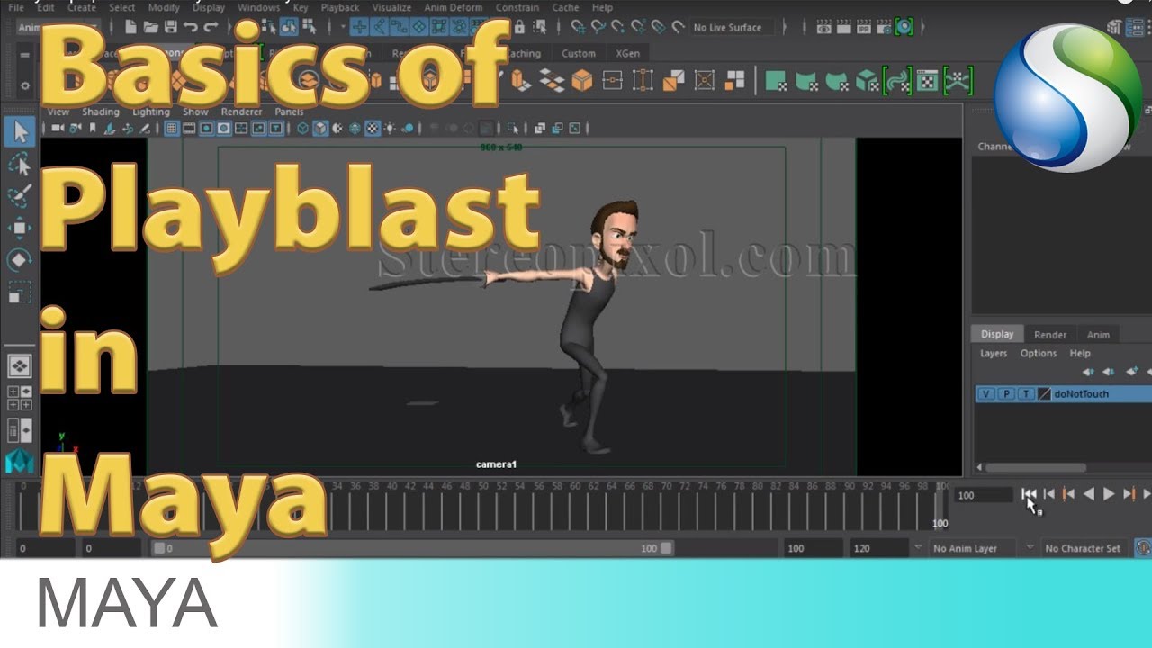The height and width of the screenshot is (648, 1152).
Task: Toggle Textured display in viewport
Action: [373, 129]
